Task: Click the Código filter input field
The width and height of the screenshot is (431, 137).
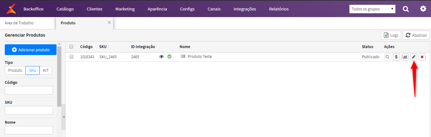Action: [x=29, y=90]
